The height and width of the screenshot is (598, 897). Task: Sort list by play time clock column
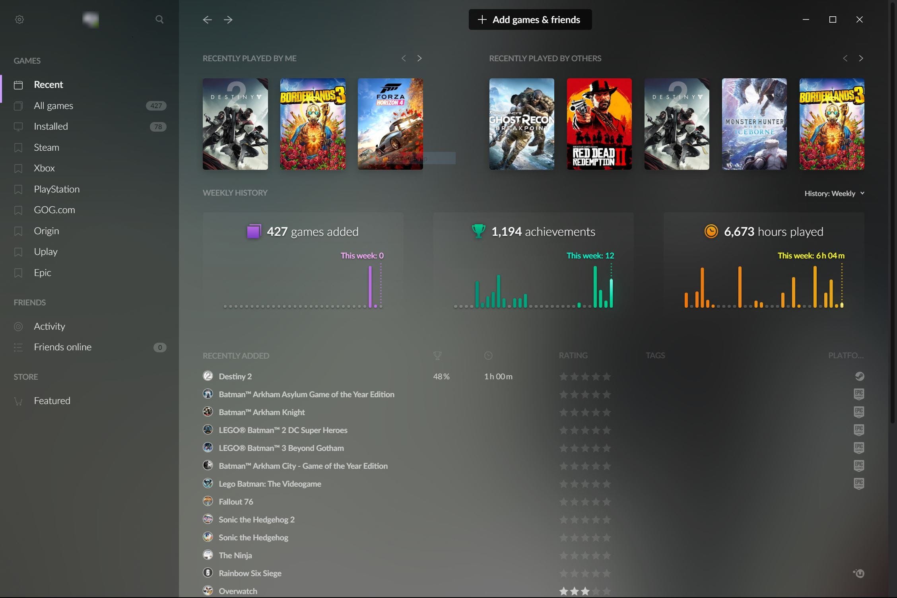tap(488, 355)
